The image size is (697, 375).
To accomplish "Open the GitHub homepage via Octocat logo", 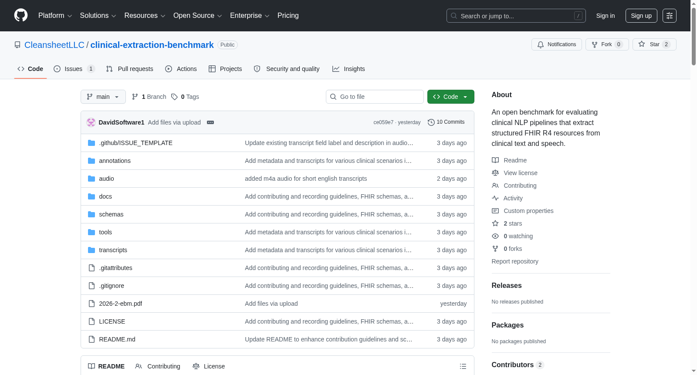I will [21, 16].
